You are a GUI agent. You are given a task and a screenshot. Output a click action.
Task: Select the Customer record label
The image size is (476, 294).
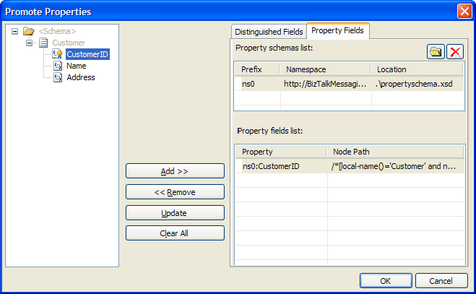(69, 43)
